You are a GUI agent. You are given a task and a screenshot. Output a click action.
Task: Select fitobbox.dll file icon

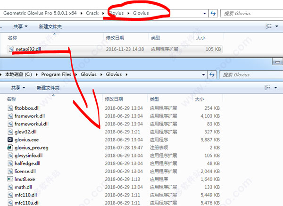coord(10,108)
